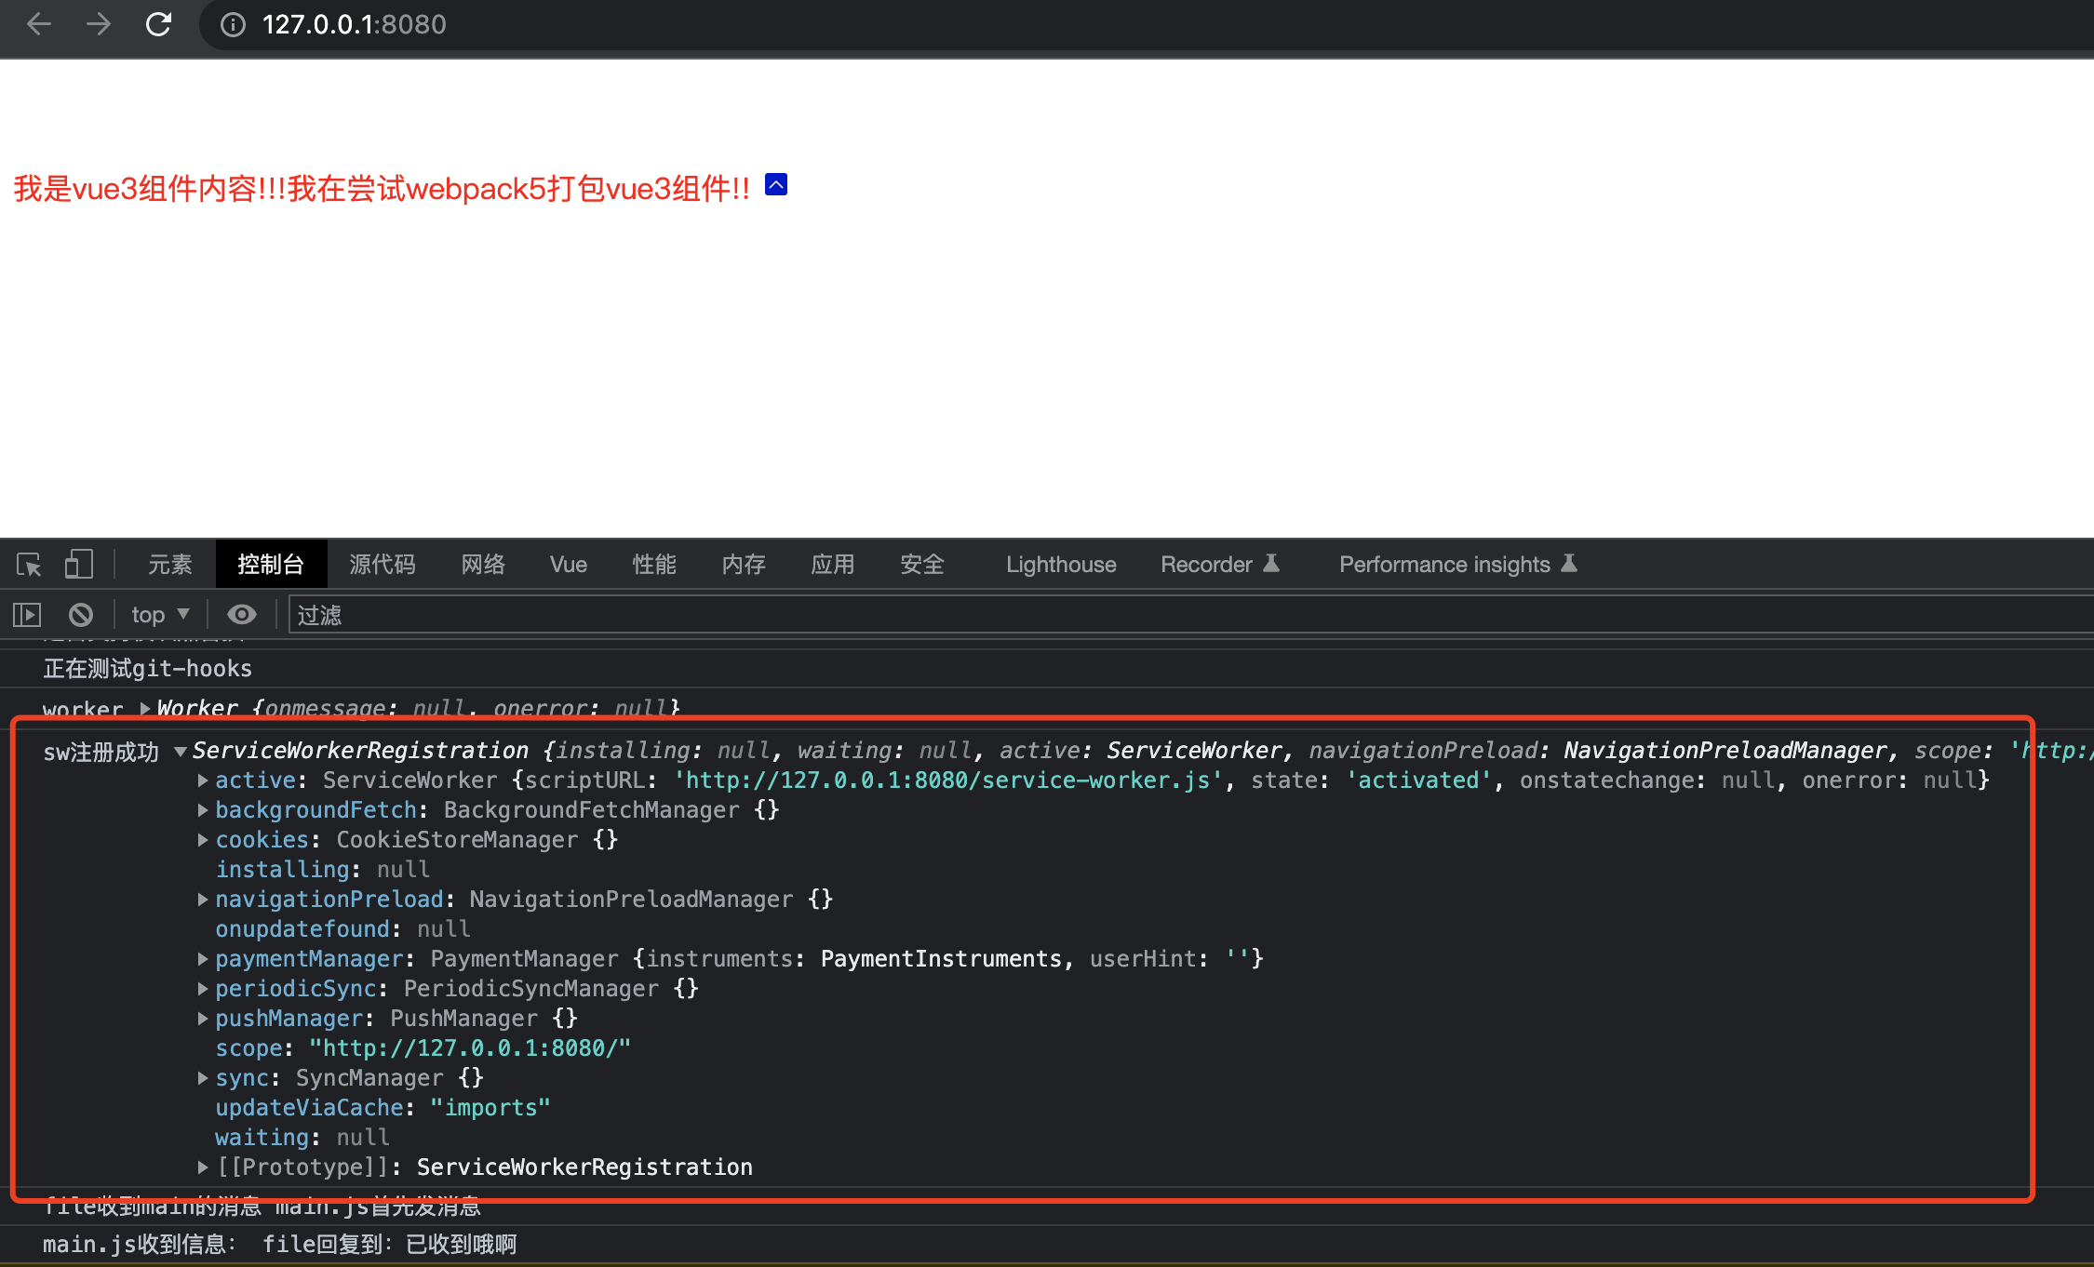Click the browser forward arrow
The width and height of the screenshot is (2094, 1267).
pyautogui.click(x=99, y=24)
